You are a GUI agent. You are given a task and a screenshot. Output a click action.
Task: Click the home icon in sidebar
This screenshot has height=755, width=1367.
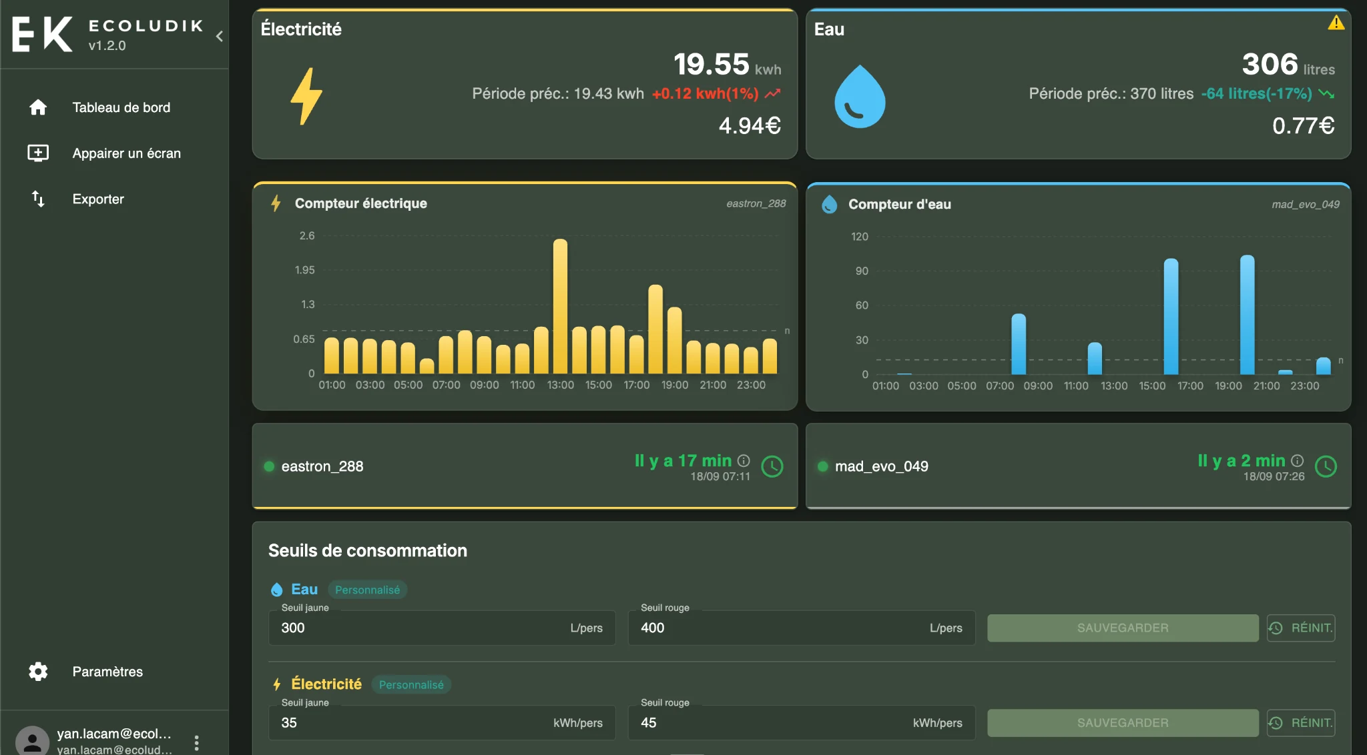(38, 107)
